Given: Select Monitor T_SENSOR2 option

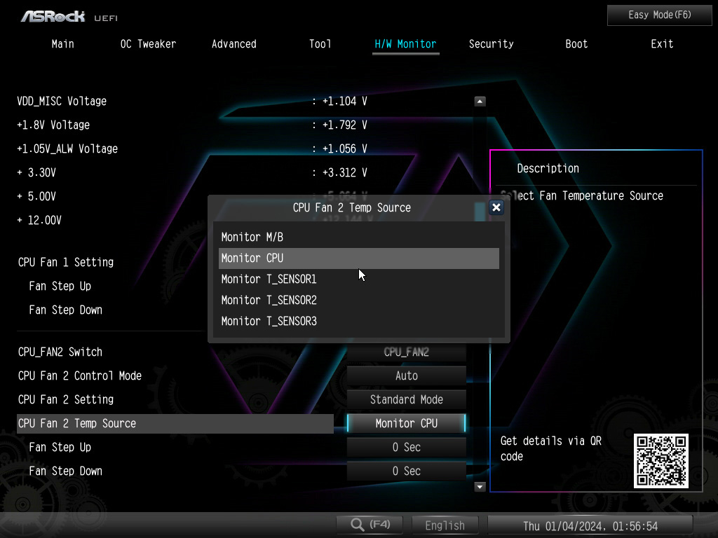Looking at the screenshot, I should [x=358, y=300].
